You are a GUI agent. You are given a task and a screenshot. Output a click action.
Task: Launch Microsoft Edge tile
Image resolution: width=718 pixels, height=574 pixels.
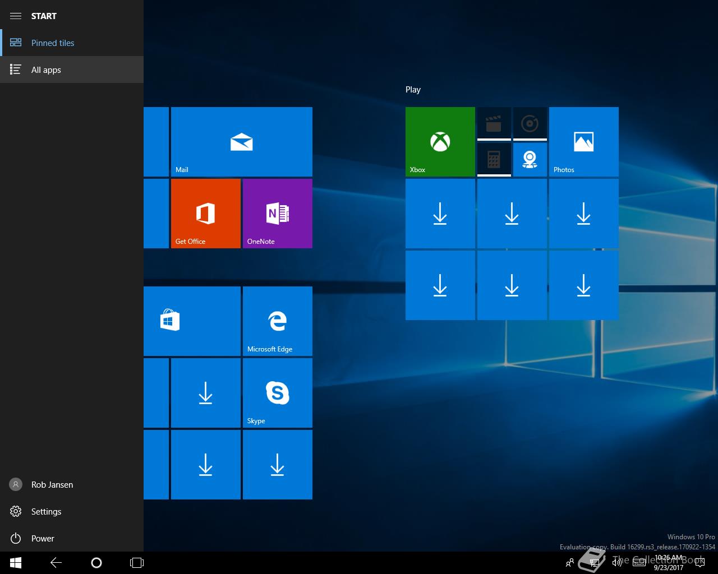click(x=278, y=321)
